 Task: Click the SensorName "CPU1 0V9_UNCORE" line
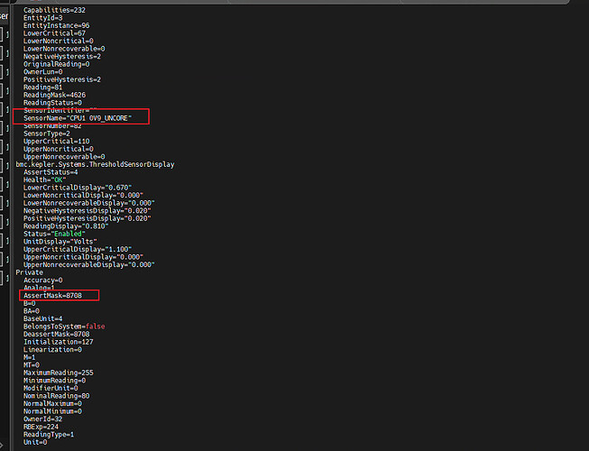coord(79,117)
